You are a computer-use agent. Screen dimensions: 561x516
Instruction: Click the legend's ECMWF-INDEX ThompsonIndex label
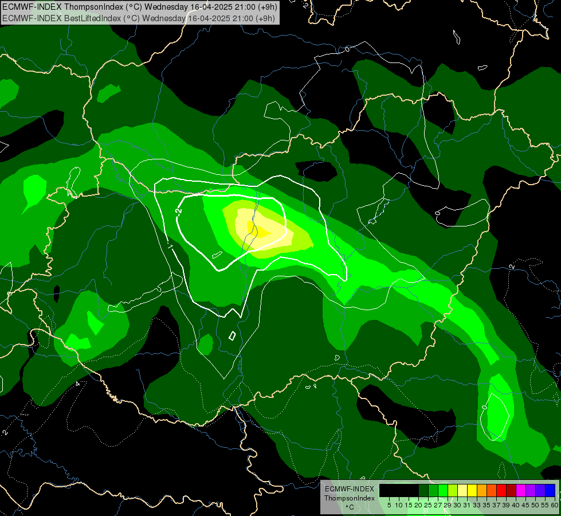[x=350, y=494]
